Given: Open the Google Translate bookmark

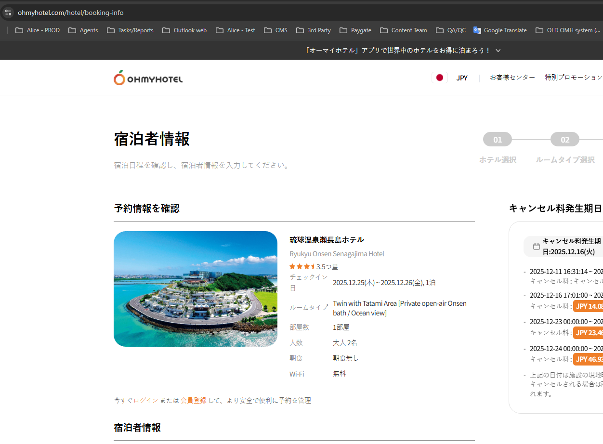Looking at the screenshot, I should coord(500,30).
